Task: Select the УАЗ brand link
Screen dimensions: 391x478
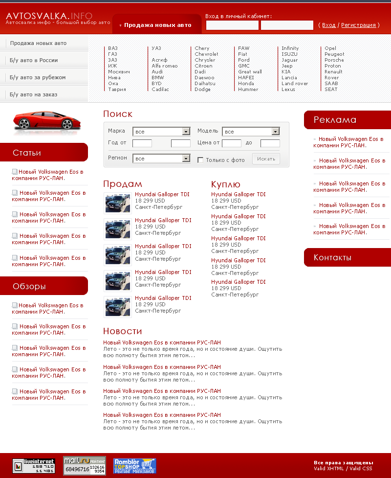Action: point(156,48)
